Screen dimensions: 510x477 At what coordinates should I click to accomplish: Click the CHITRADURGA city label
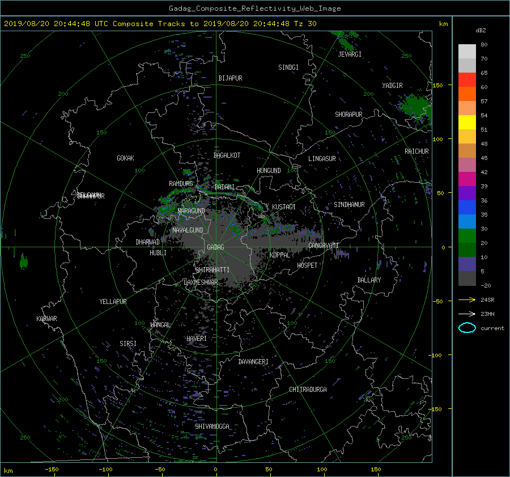pos(308,390)
